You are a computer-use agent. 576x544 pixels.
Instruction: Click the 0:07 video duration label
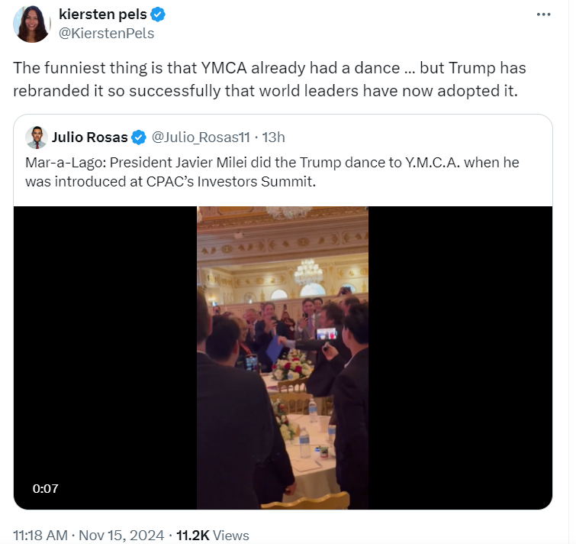pyautogui.click(x=46, y=488)
